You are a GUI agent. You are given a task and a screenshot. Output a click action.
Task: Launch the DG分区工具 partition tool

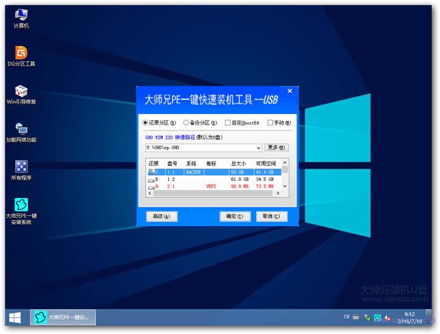pyautogui.click(x=20, y=54)
